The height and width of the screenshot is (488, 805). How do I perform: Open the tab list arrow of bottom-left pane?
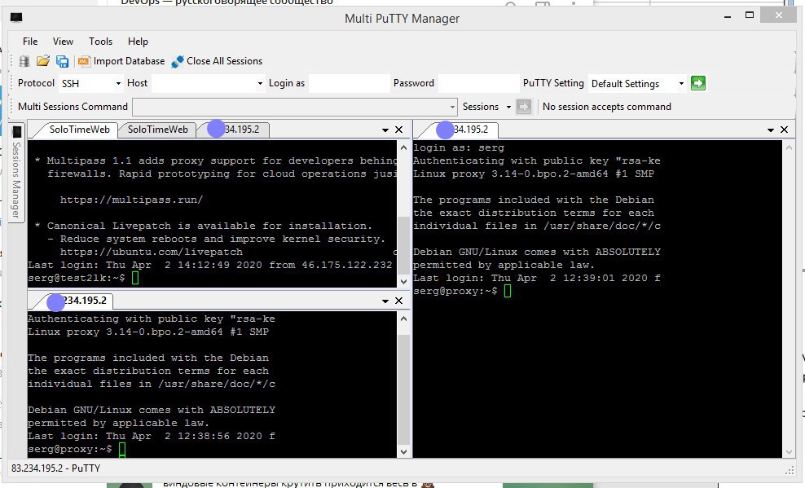coord(385,301)
